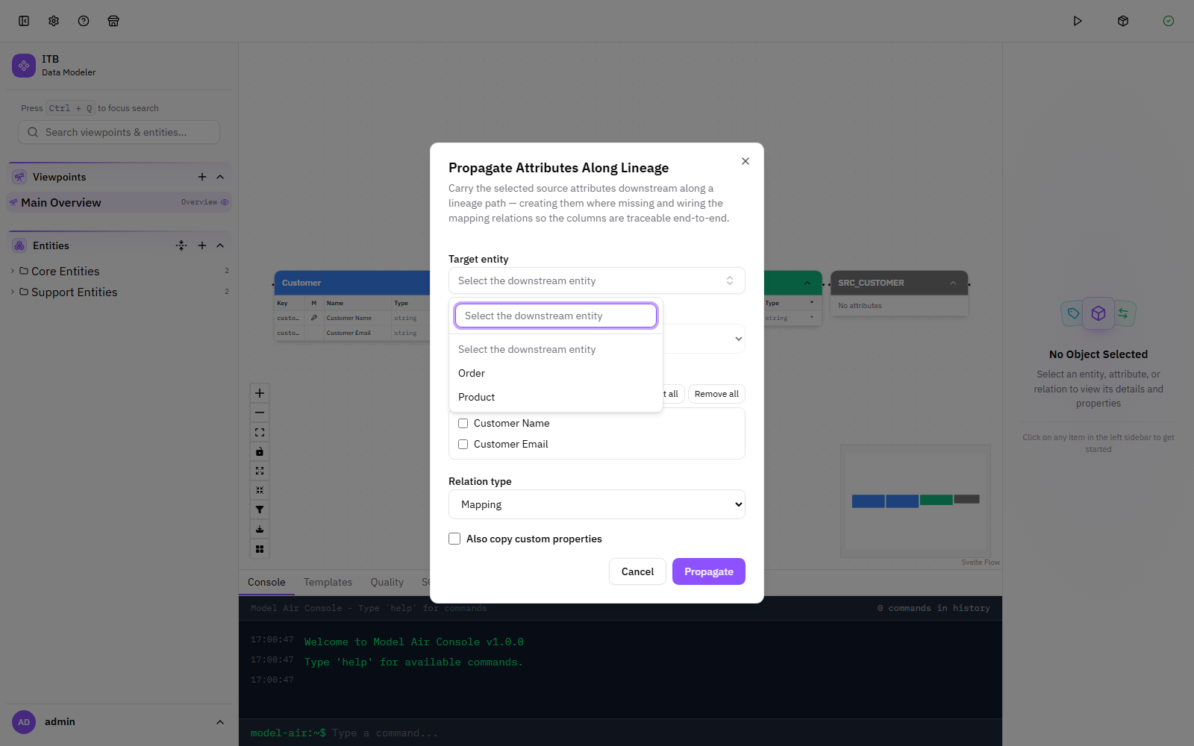Enable Also copy custom properties
This screenshot has height=746, width=1194.
[454, 539]
